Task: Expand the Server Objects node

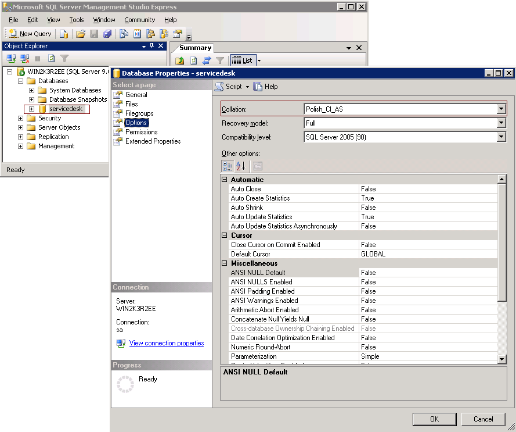Action: point(20,127)
